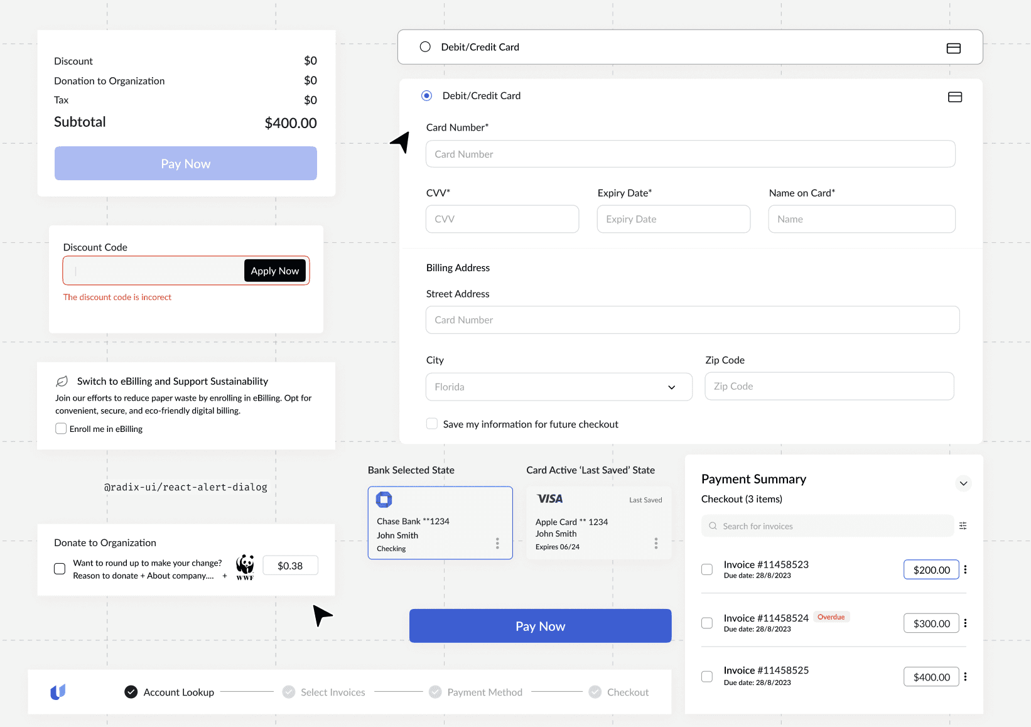Click the $200.00 invoice amount field

(x=932, y=569)
